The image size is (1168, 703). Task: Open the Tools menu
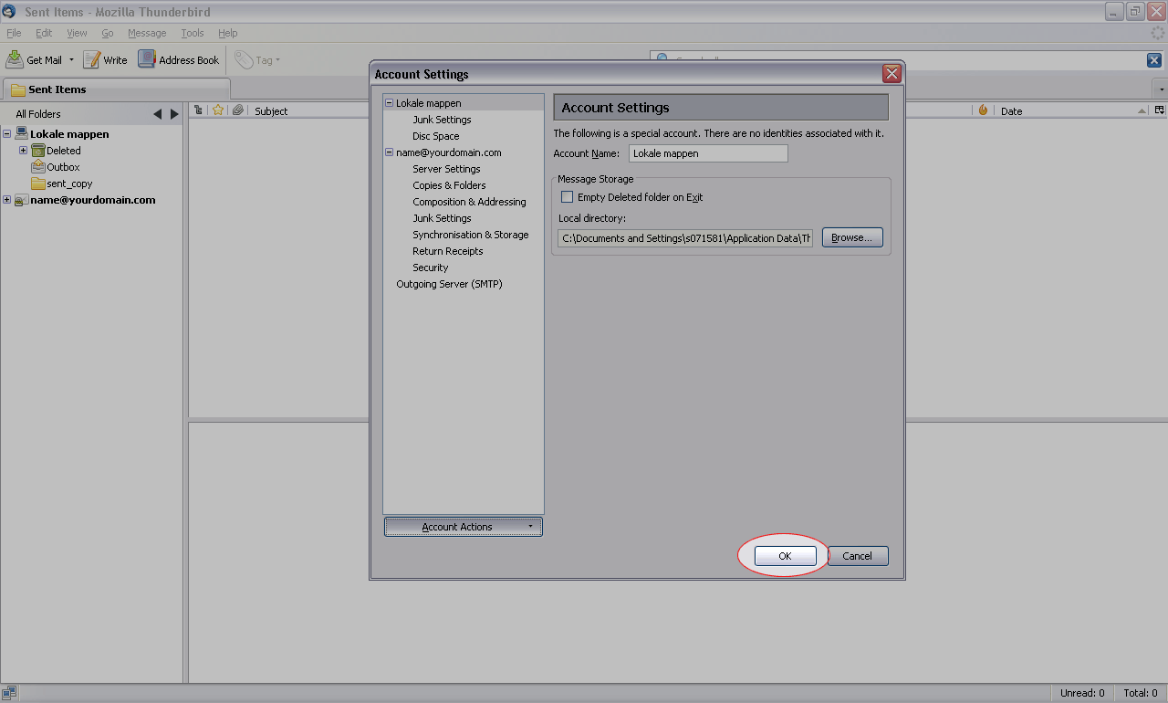tap(192, 33)
